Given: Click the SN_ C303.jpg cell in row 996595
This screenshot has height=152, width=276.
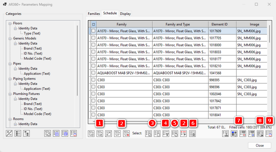Looking at the screenshot, I should 252,80.
